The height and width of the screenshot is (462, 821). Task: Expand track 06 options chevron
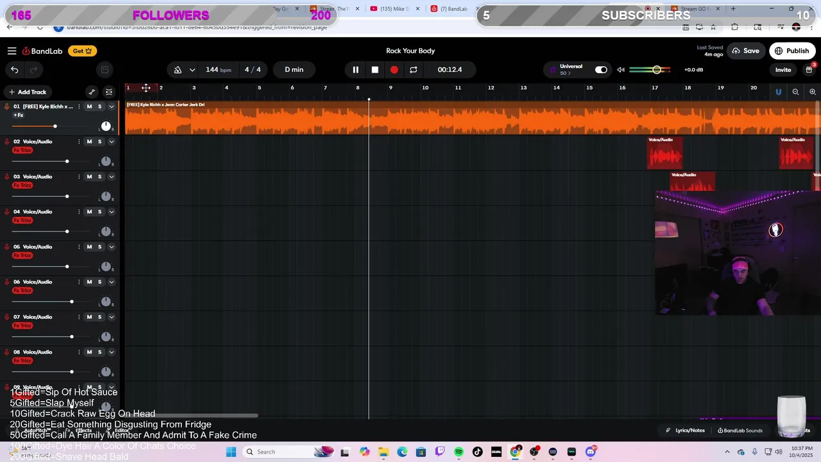pos(111,282)
